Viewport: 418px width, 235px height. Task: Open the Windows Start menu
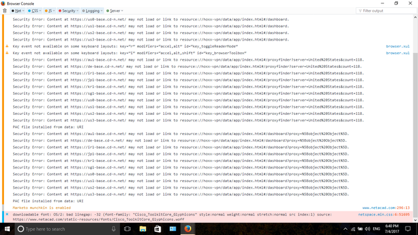[x=7, y=229]
